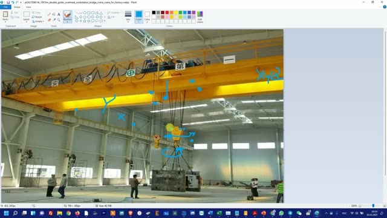Open FileZilla from the taskbar

[51, 213]
